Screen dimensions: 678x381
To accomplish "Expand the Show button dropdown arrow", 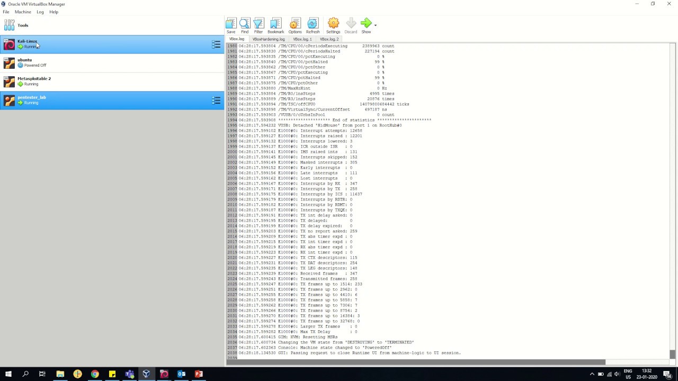I will [376, 25].
